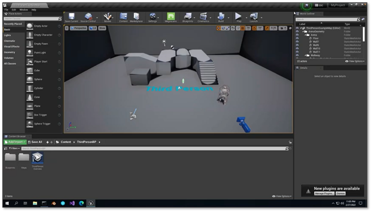
Task: Click Manage Plugins in notification
Action: (x=324, y=193)
